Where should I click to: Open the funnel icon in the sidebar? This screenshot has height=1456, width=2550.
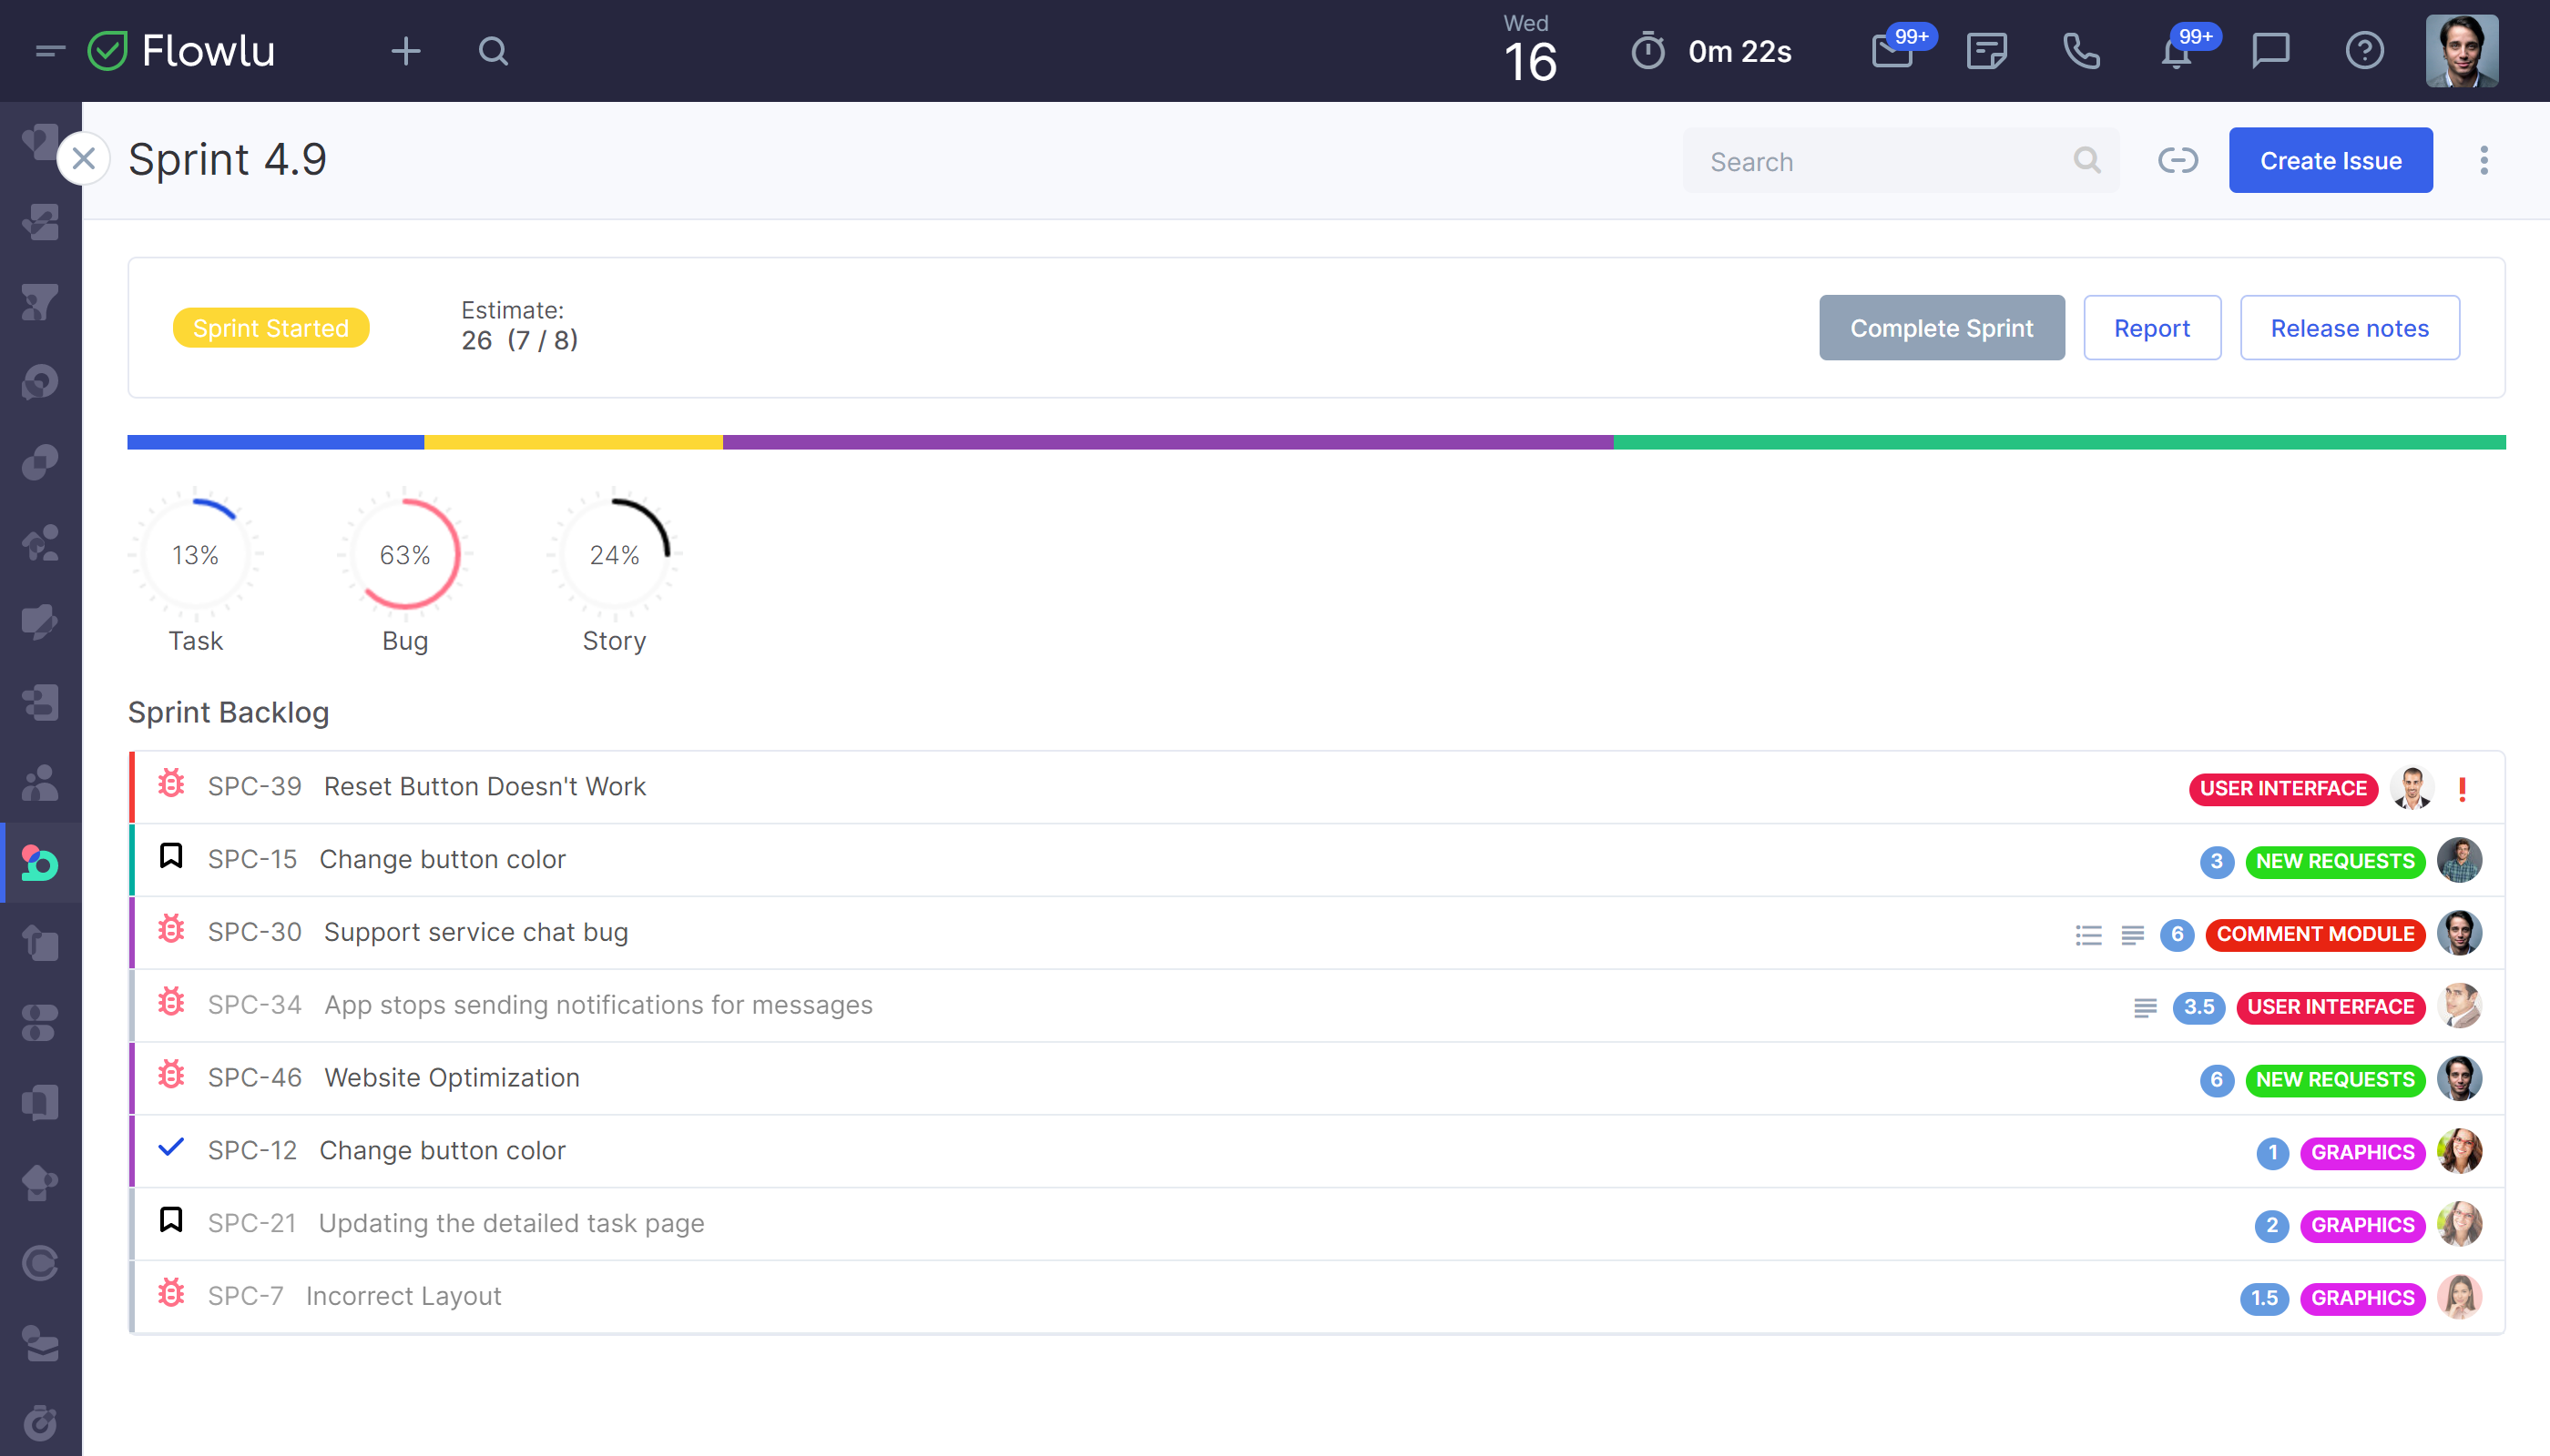tap(41, 301)
